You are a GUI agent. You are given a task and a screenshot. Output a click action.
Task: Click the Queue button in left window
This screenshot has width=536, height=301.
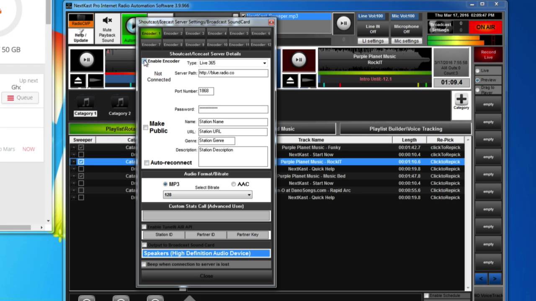pyautogui.click(x=20, y=98)
